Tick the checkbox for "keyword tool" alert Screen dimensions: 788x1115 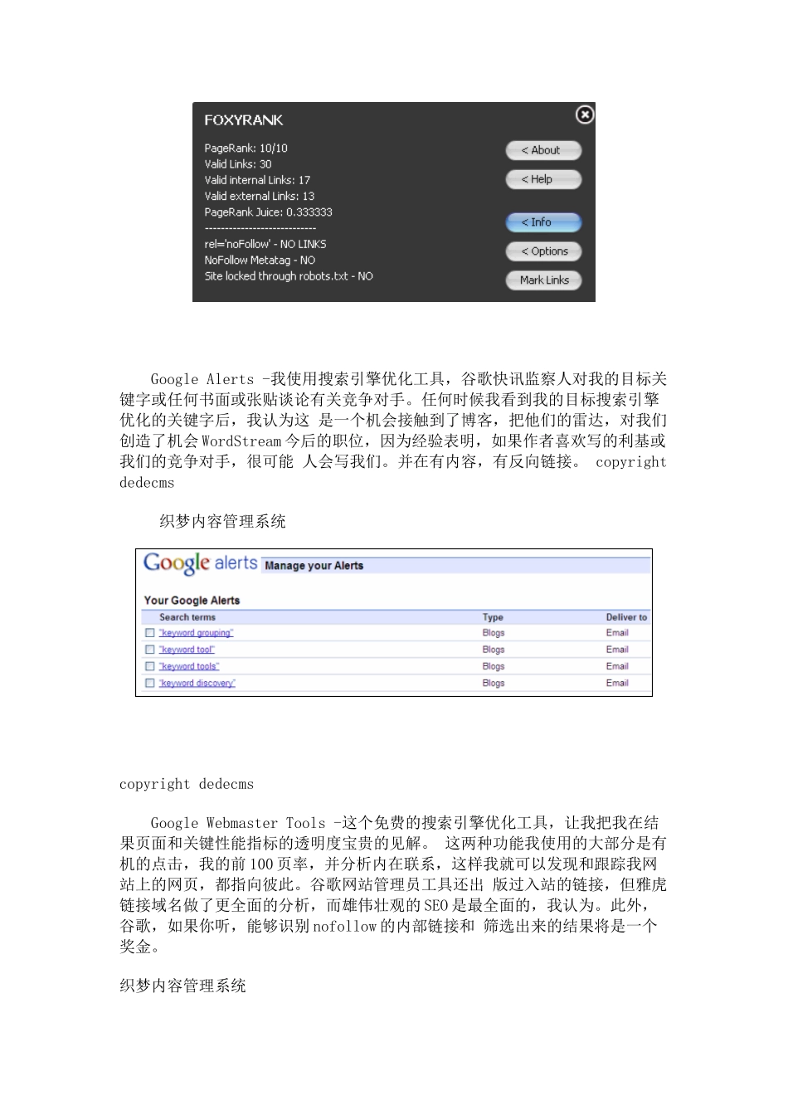tap(150, 650)
